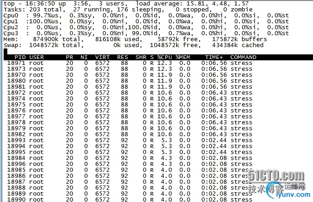Select PID 18996 in process list
The height and width of the screenshot is (202, 313).
point(16,164)
